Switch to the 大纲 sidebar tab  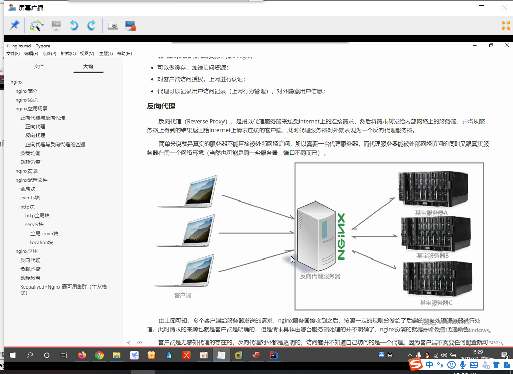tap(88, 66)
